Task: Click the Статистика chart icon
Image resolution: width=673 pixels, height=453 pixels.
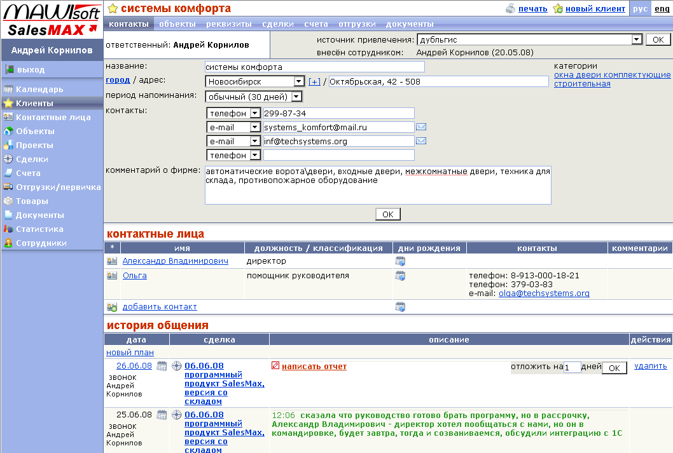Action: [8, 229]
